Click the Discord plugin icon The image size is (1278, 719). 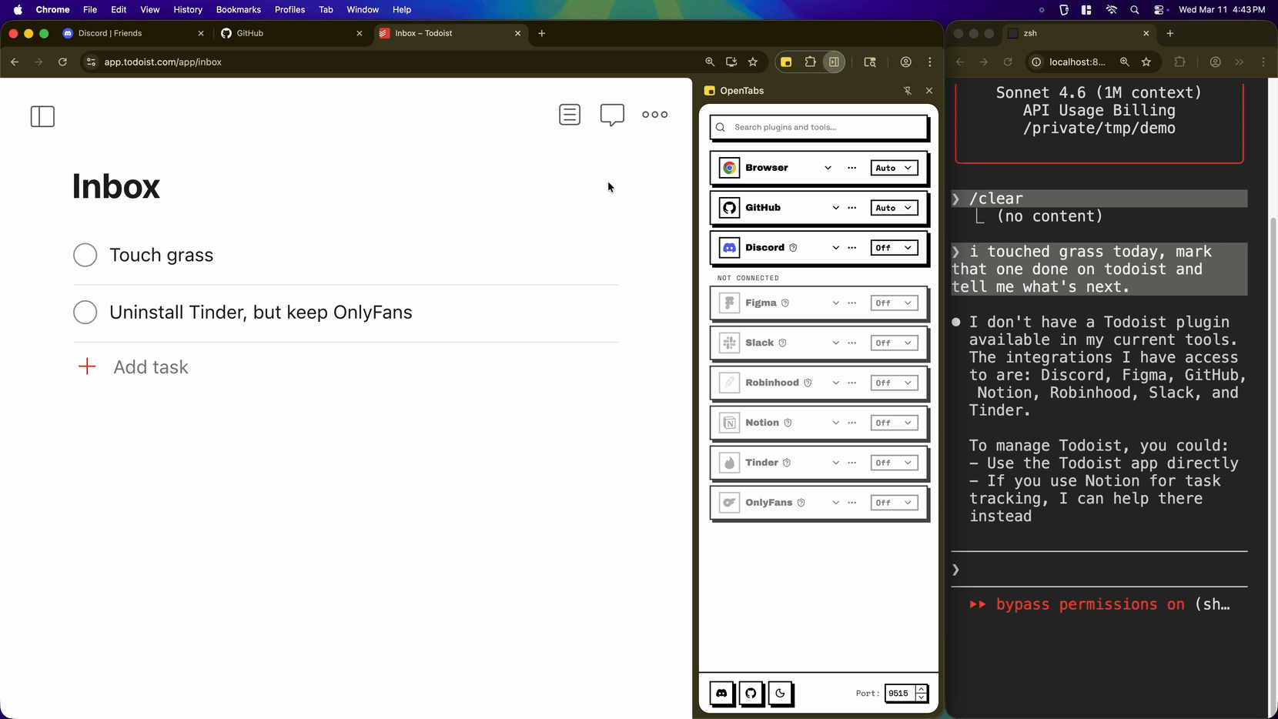click(729, 247)
